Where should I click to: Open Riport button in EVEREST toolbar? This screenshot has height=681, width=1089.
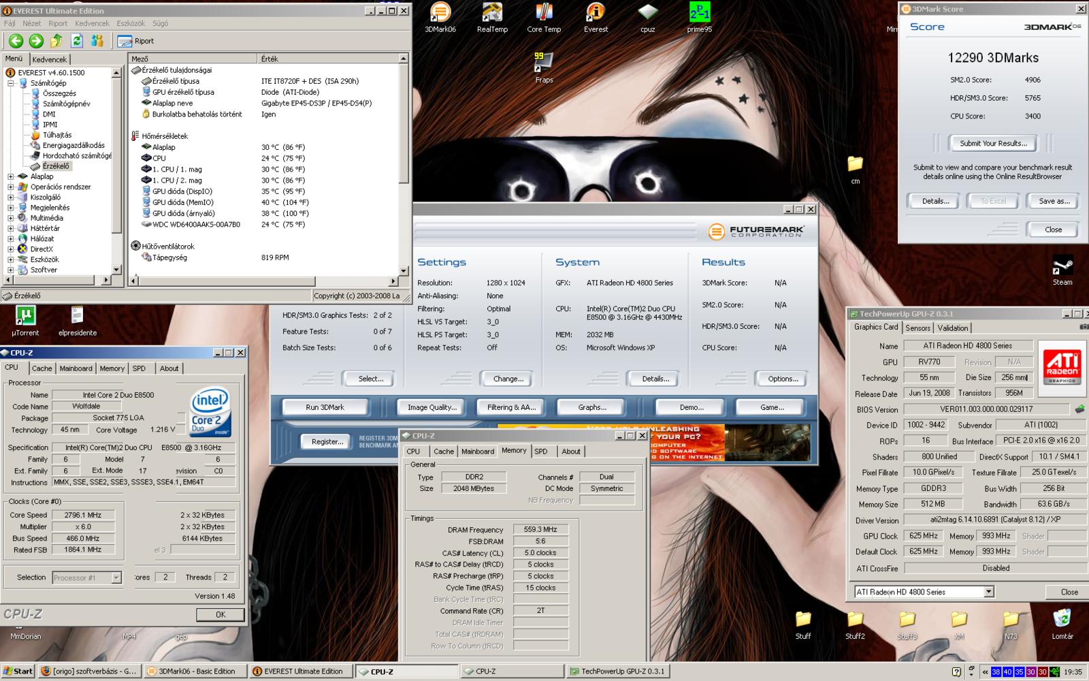click(x=135, y=41)
